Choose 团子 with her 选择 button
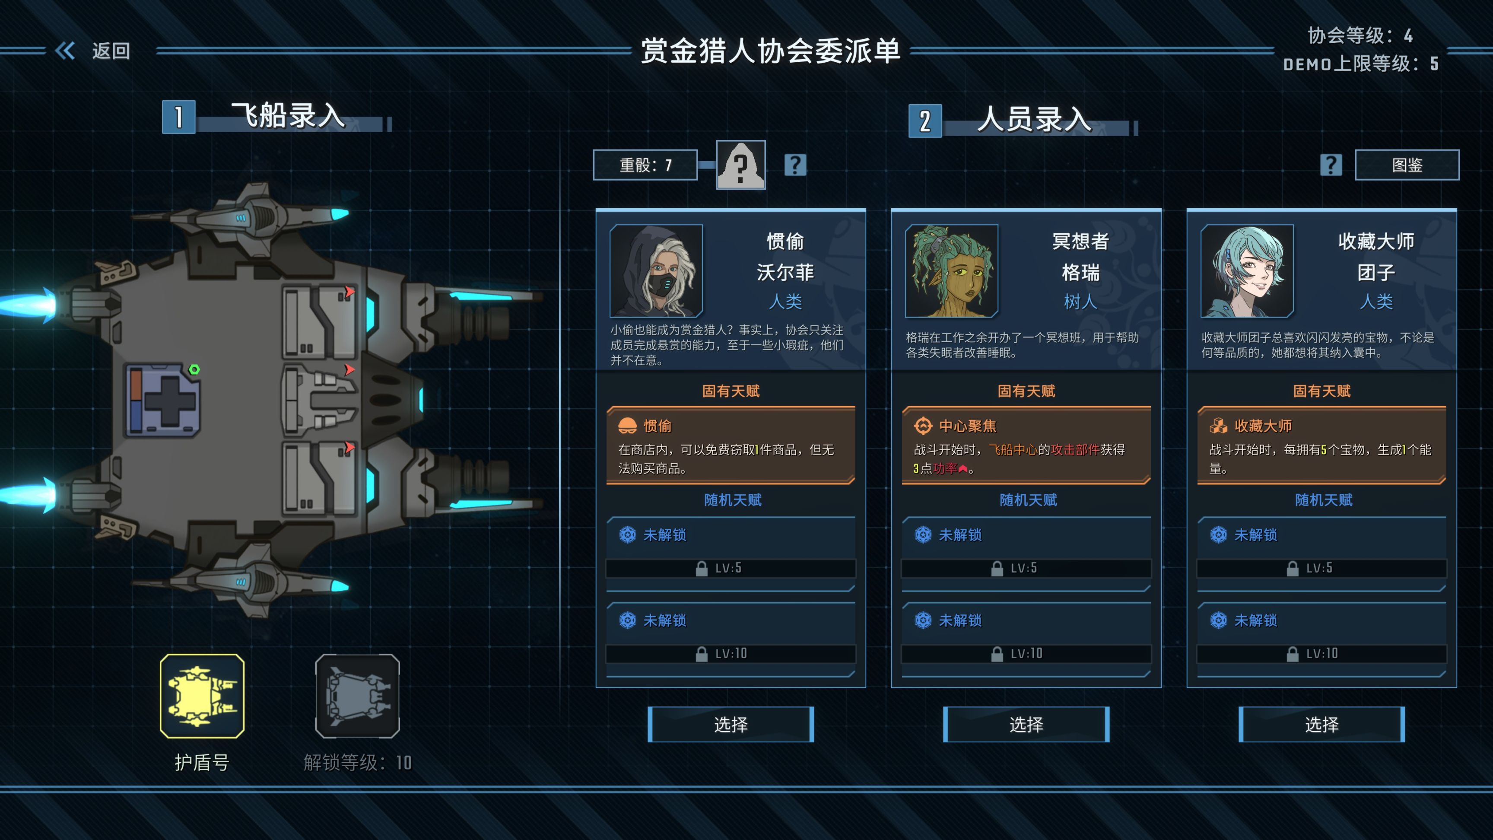Screen dimensions: 1493x840 (1321, 724)
